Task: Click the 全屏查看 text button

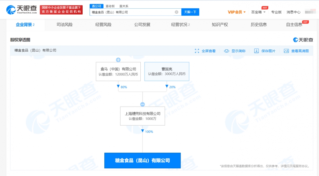Action: pos(209,51)
